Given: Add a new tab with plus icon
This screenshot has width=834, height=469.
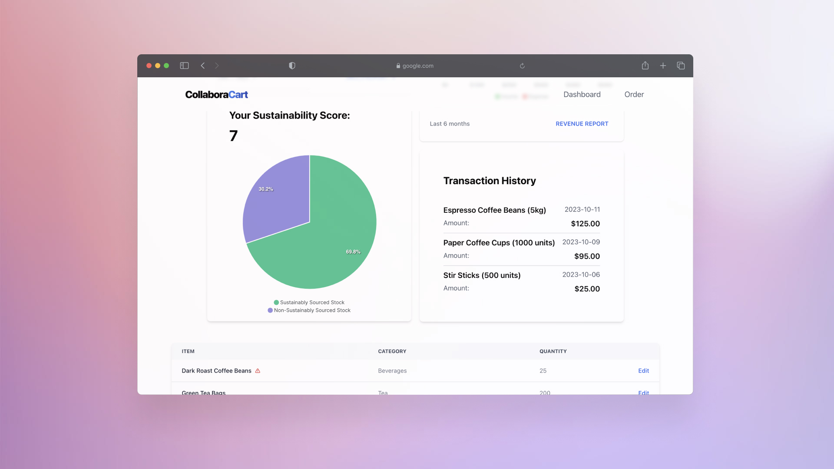Looking at the screenshot, I should (x=663, y=66).
